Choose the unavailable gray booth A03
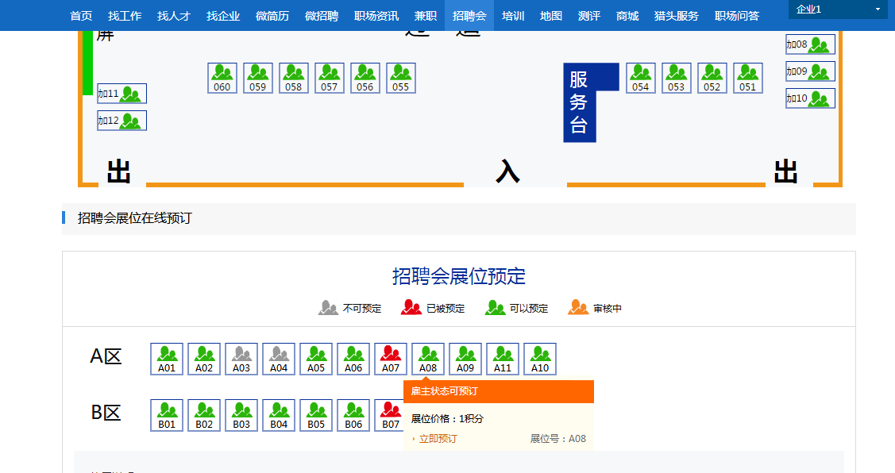This screenshot has height=473, width=895. (241, 359)
